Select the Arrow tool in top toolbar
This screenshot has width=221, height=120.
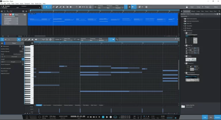pyautogui.click(x=47, y=7)
